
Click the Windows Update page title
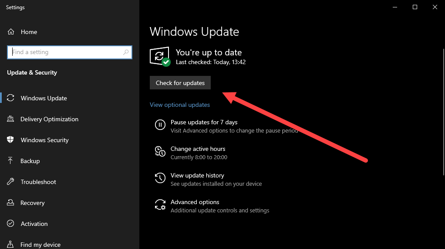pos(194,31)
